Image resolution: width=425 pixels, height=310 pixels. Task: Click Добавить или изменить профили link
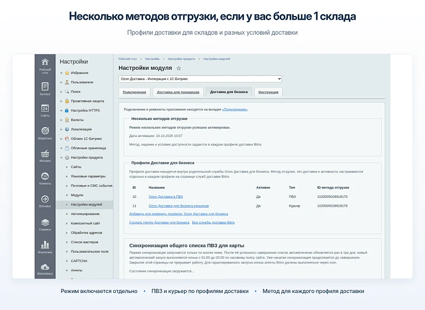click(178, 214)
